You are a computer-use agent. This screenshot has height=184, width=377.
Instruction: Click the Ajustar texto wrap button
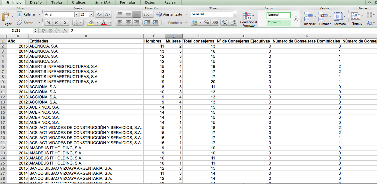169,14
